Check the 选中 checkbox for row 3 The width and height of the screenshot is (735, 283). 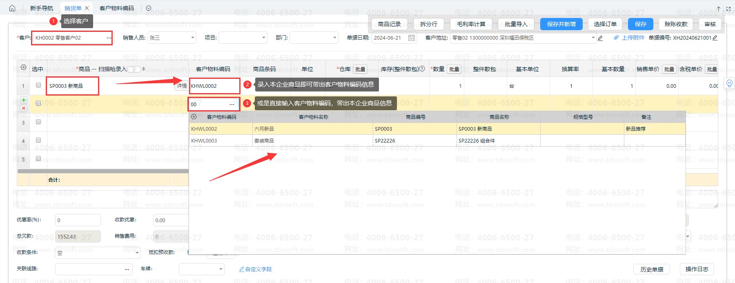click(x=38, y=122)
